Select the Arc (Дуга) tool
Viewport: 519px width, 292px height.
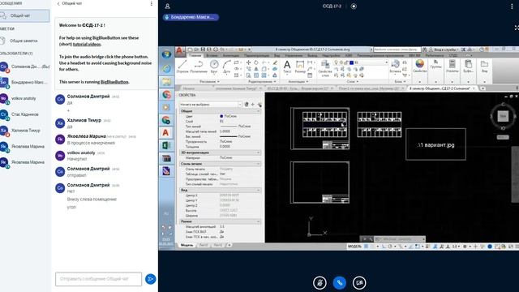coord(226,66)
